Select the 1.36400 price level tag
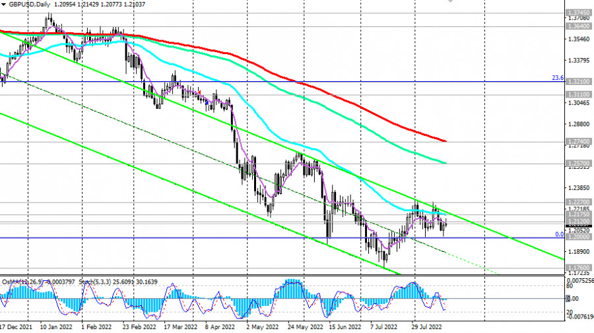Image resolution: width=594 pixels, height=333 pixels. click(x=578, y=26)
